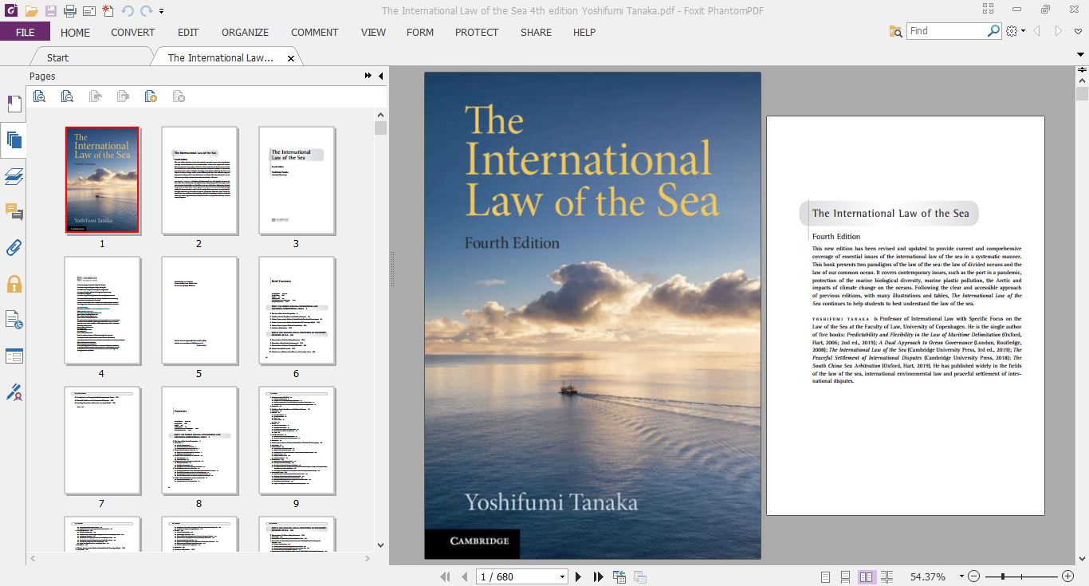Jump to the last page
The height and width of the screenshot is (586, 1089).
[x=598, y=576]
